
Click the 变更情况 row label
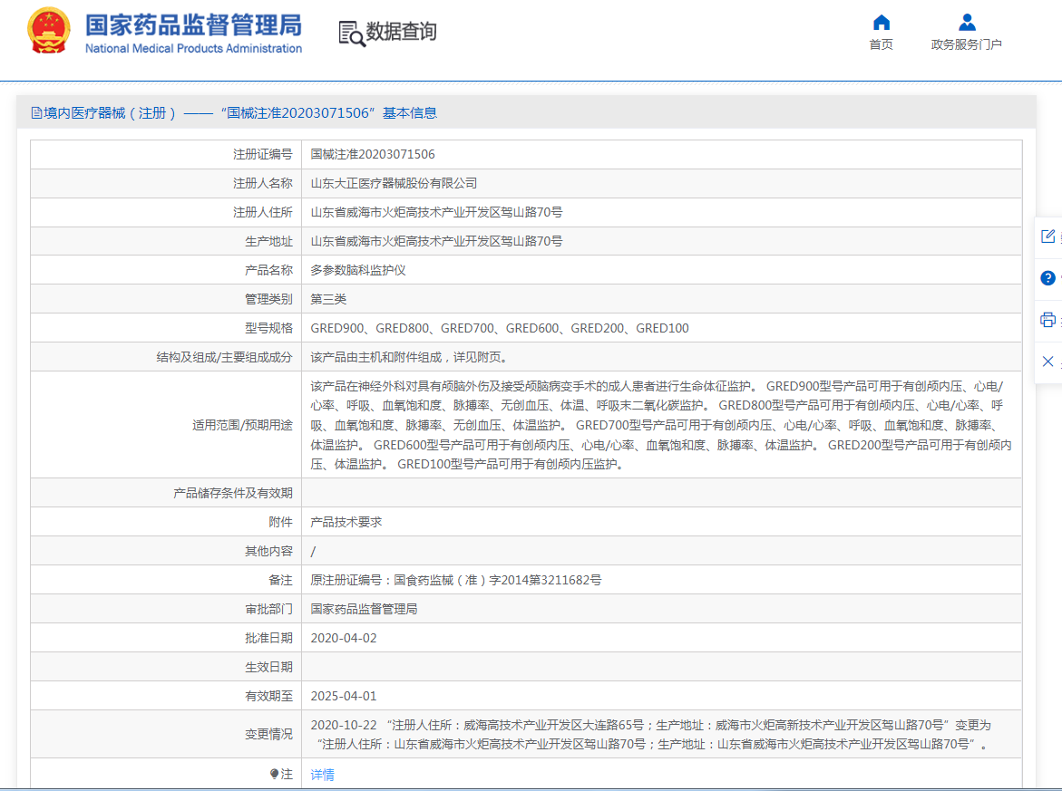pos(268,734)
